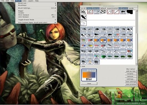
Task: Click the brush list scroll-down arrow
Action: pyautogui.click(x=136, y=64)
